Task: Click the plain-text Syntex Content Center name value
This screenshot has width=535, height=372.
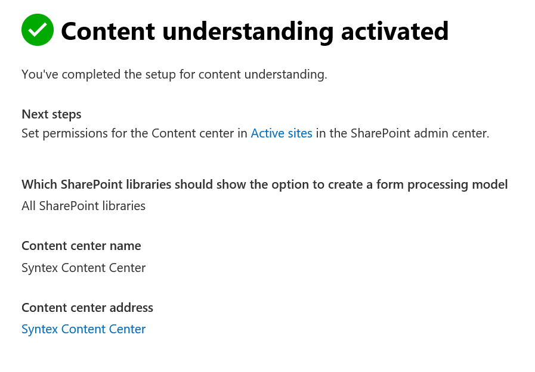Action: (x=84, y=268)
